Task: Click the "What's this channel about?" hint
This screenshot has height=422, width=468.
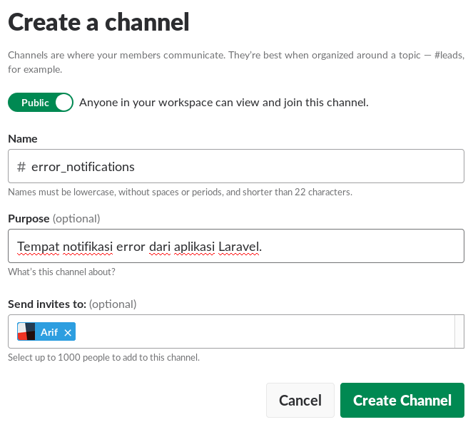Action: (61, 272)
